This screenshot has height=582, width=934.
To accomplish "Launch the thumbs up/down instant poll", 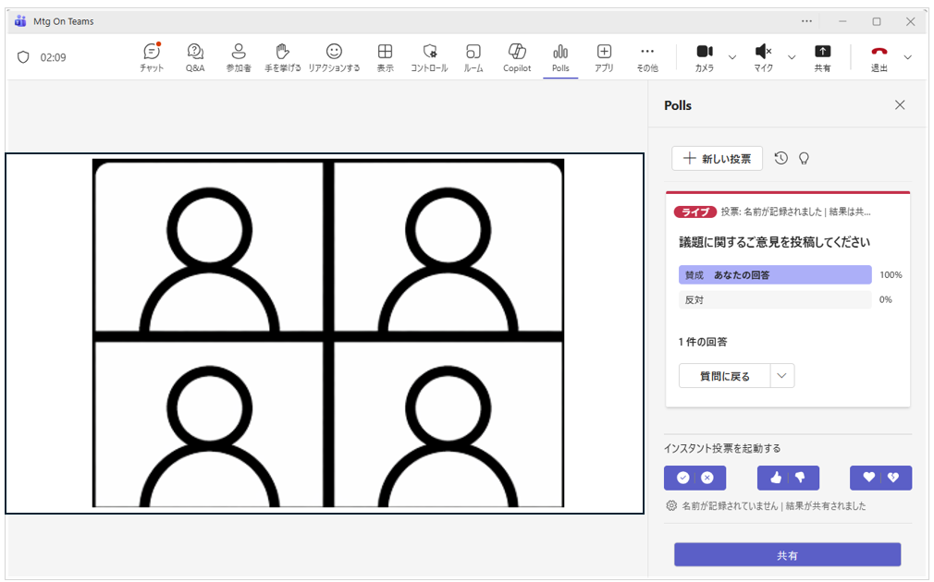I will click(788, 478).
